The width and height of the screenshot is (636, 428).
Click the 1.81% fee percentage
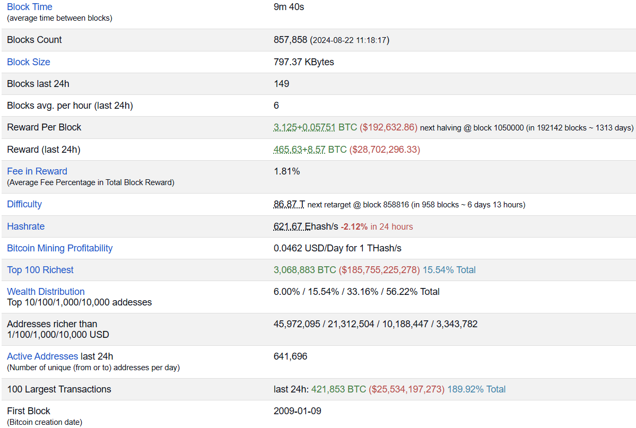[x=287, y=171]
